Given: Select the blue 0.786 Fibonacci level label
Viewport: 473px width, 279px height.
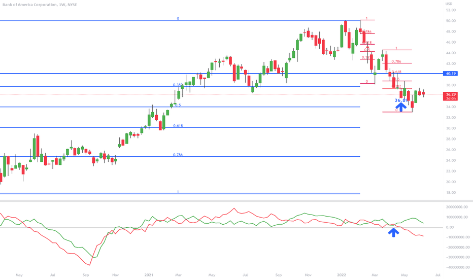Looking at the screenshot, I should [x=178, y=155].
